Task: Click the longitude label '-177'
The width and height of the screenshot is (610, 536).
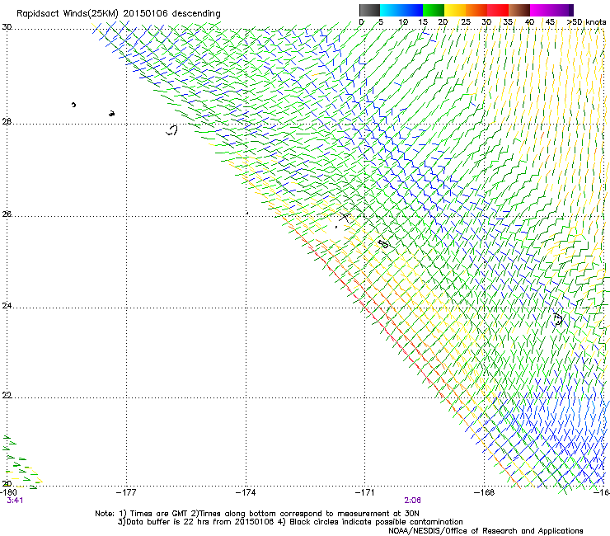Action: click(126, 492)
